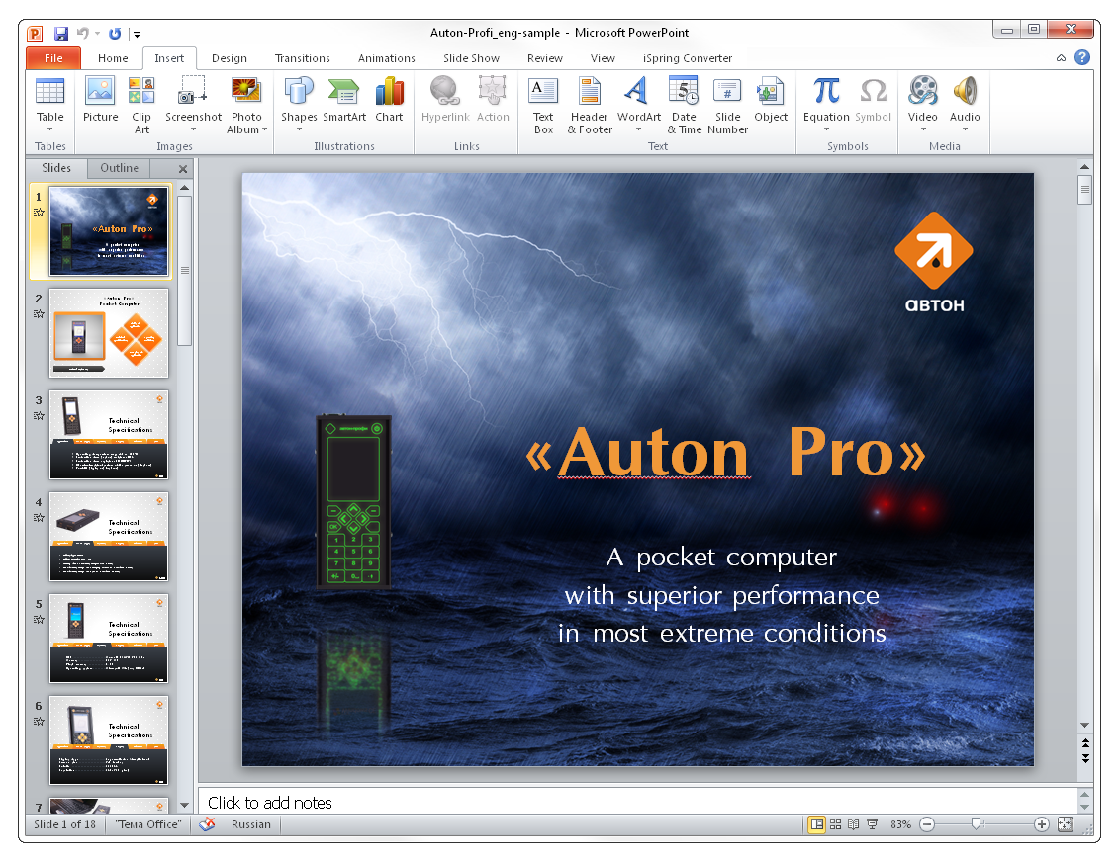This screenshot has width=1120, height=862.
Task: Click the 83% zoom level button
Action: coord(900,824)
